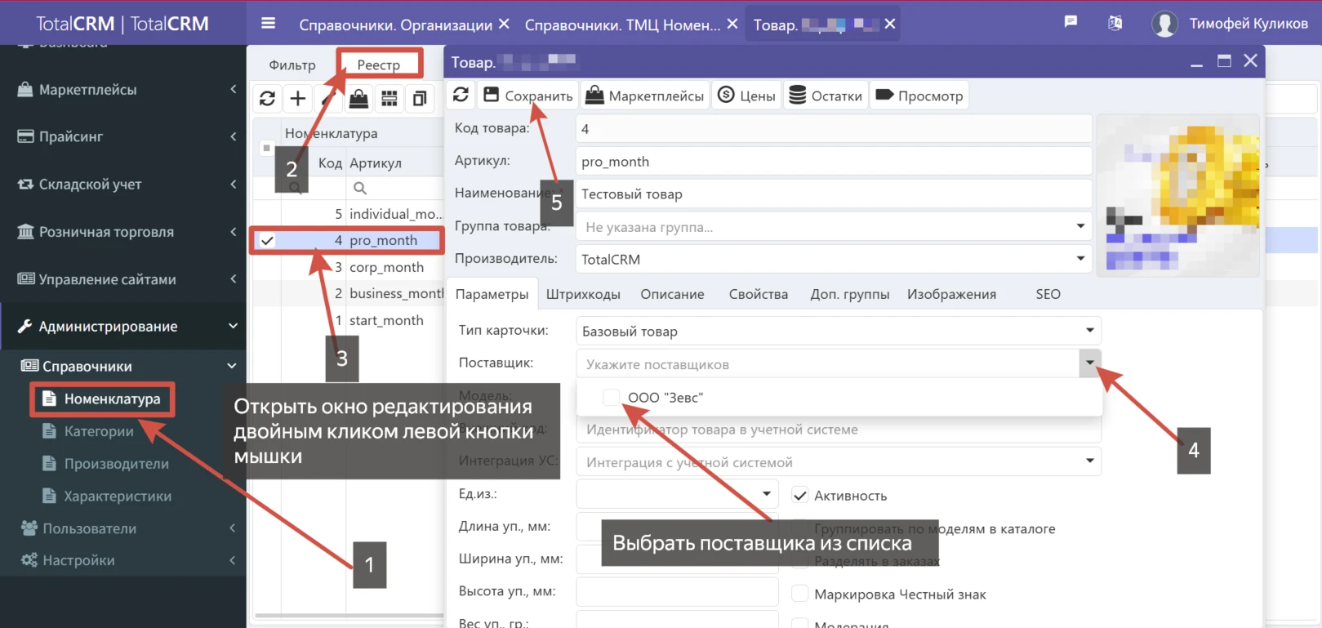Add a new item with plus icon
Viewport: 1322px width, 628px height.
tap(298, 99)
